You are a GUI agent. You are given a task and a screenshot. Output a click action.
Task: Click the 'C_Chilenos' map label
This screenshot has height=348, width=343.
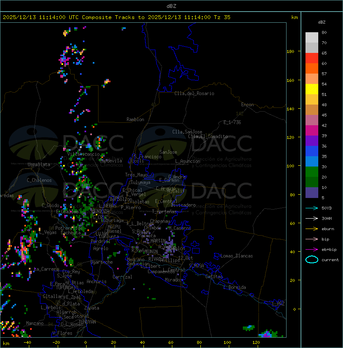[39, 180]
